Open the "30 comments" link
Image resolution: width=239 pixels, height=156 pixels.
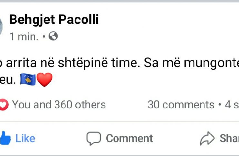[x=181, y=105]
